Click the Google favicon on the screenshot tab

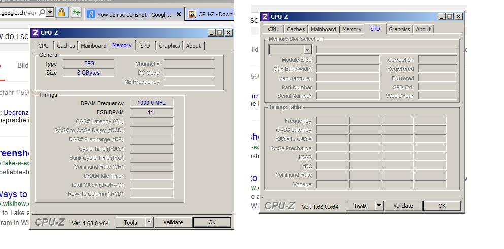point(91,14)
